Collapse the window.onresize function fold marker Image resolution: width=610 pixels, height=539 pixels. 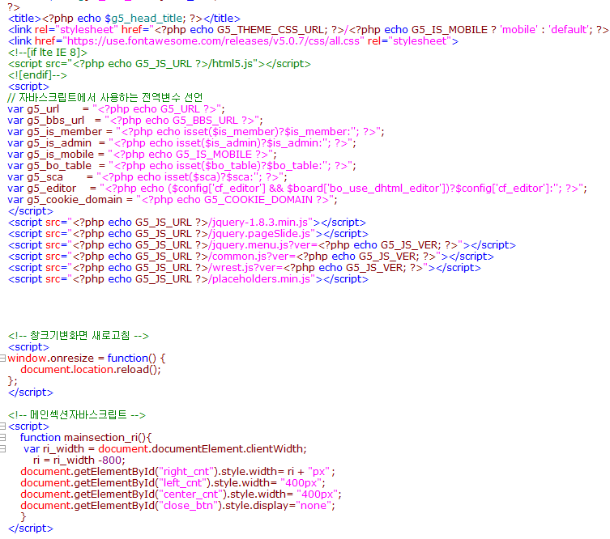(x=2, y=358)
